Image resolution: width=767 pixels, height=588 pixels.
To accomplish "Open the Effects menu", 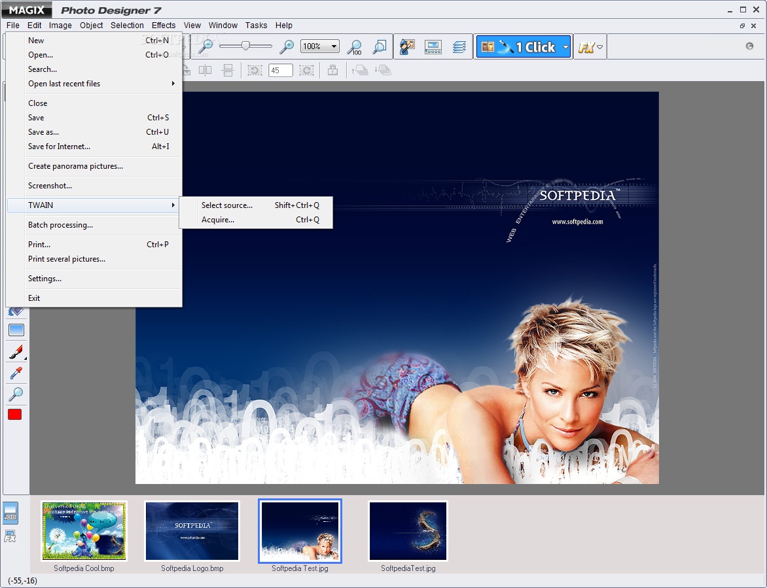I will pos(164,26).
